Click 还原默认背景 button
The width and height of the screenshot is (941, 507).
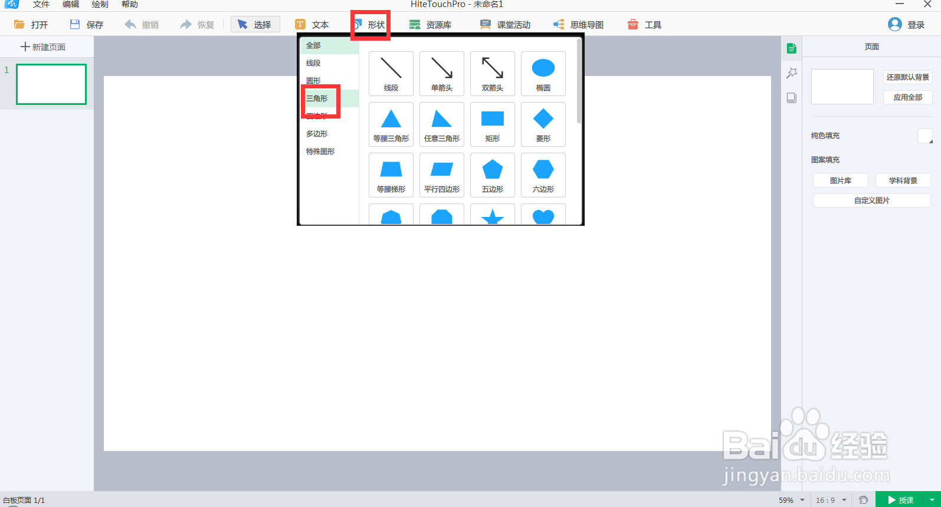[908, 77]
